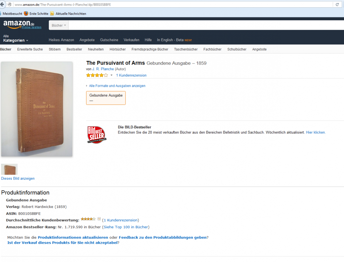
Task: Open the Aktuelle Nachrichten RSS feed bookmark
Action: [68, 14]
